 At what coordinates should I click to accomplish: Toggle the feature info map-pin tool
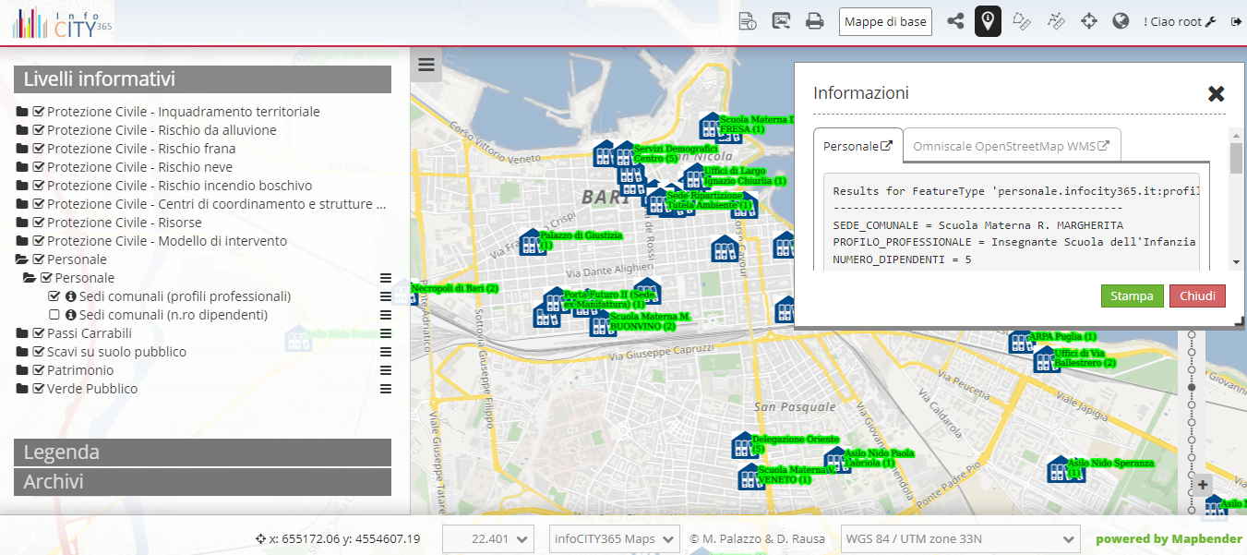(989, 20)
